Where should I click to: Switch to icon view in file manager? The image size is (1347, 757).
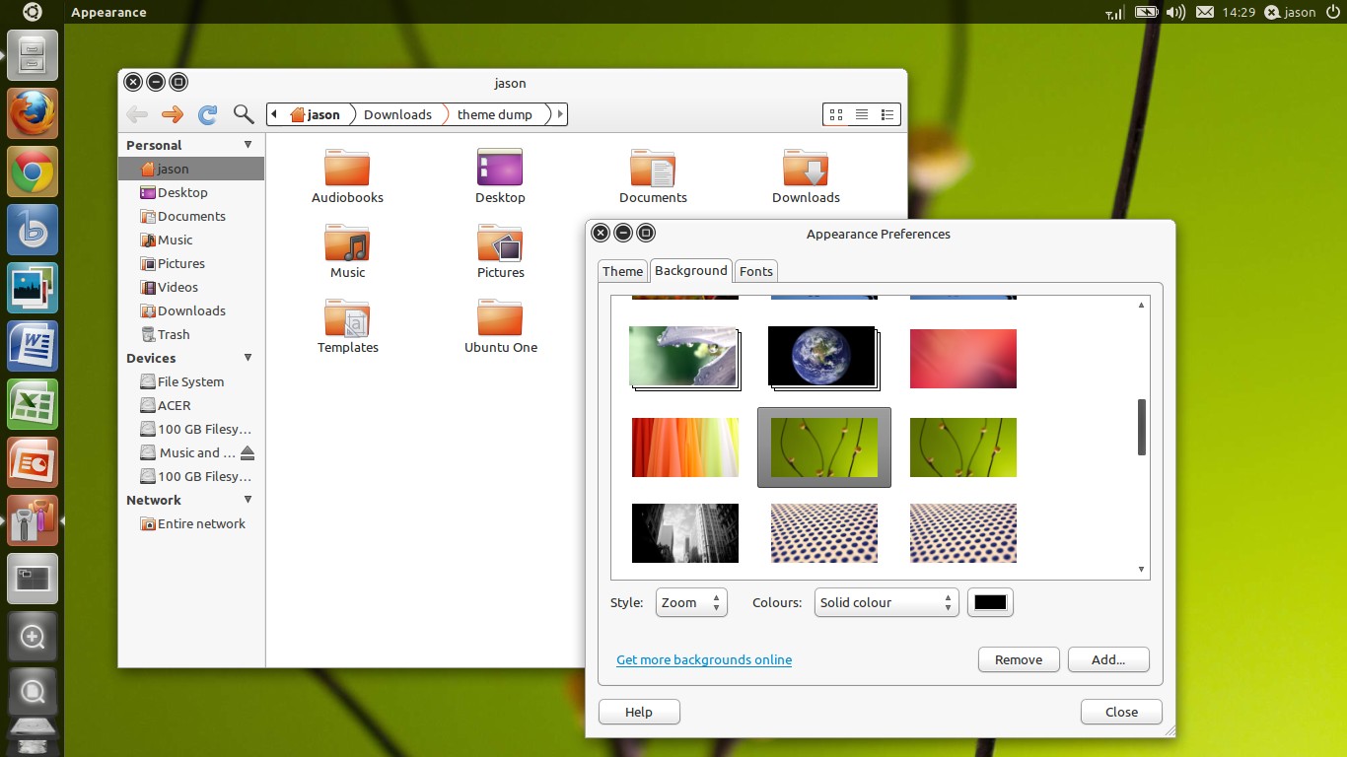(836, 114)
